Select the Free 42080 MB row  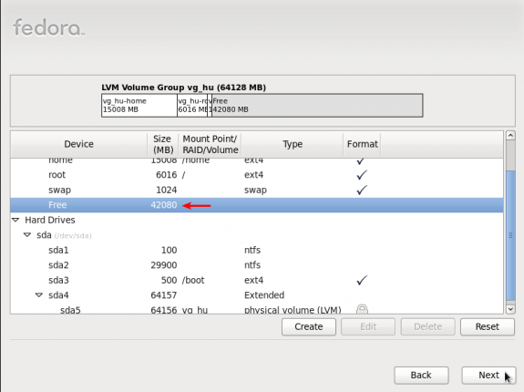point(257,205)
